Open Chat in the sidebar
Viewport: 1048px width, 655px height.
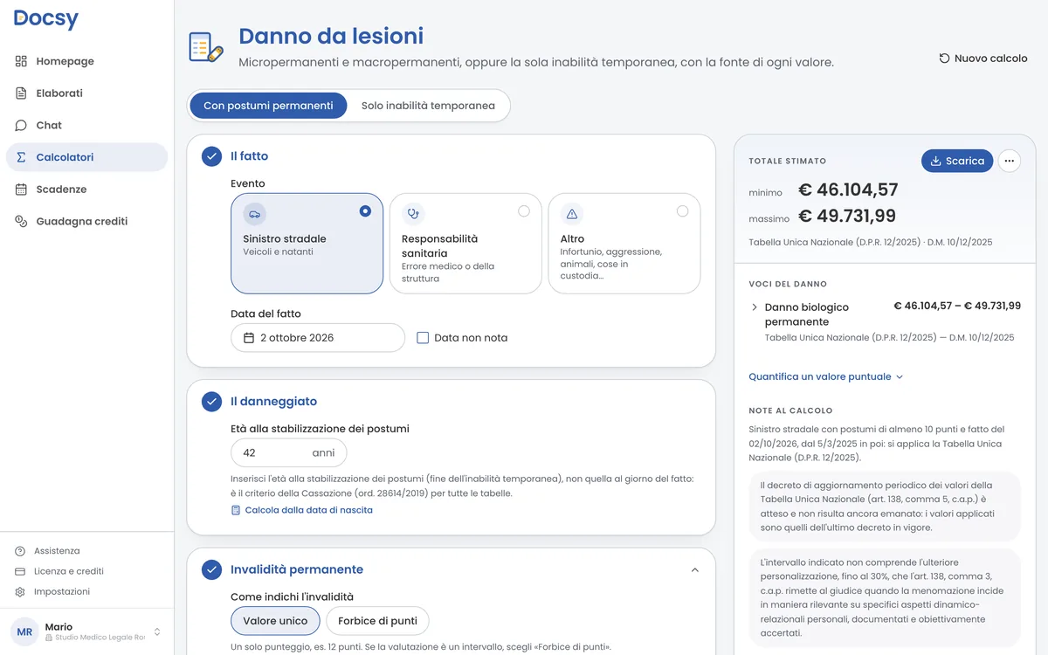click(x=86, y=125)
